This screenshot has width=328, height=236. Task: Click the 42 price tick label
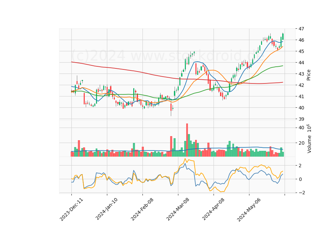click(301, 85)
